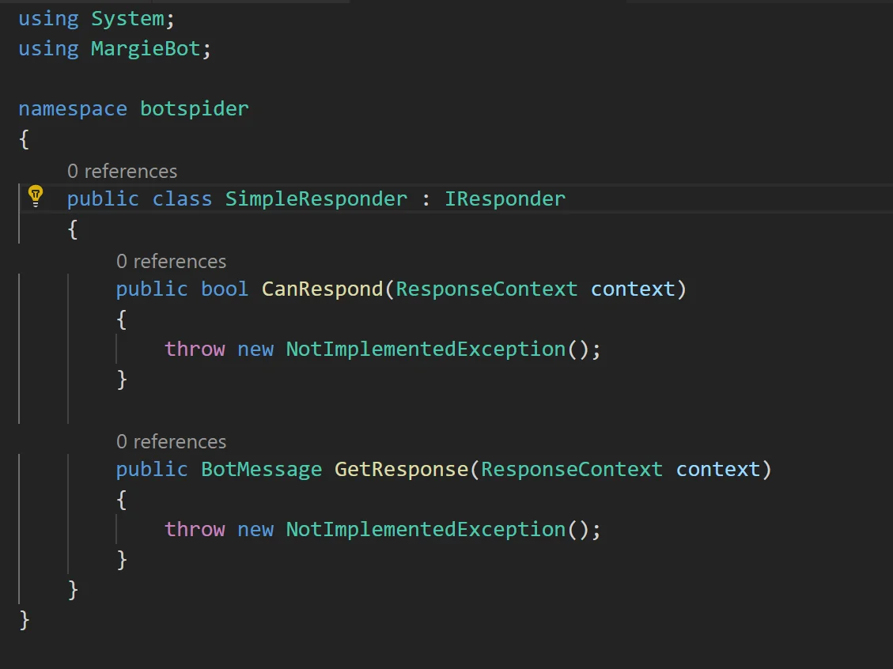Select the NotImplementedException in CanRespond body
893x669 pixels.
click(x=426, y=349)
